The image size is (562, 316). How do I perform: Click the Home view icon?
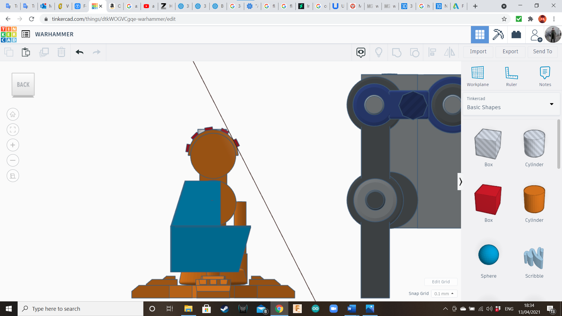13,114
